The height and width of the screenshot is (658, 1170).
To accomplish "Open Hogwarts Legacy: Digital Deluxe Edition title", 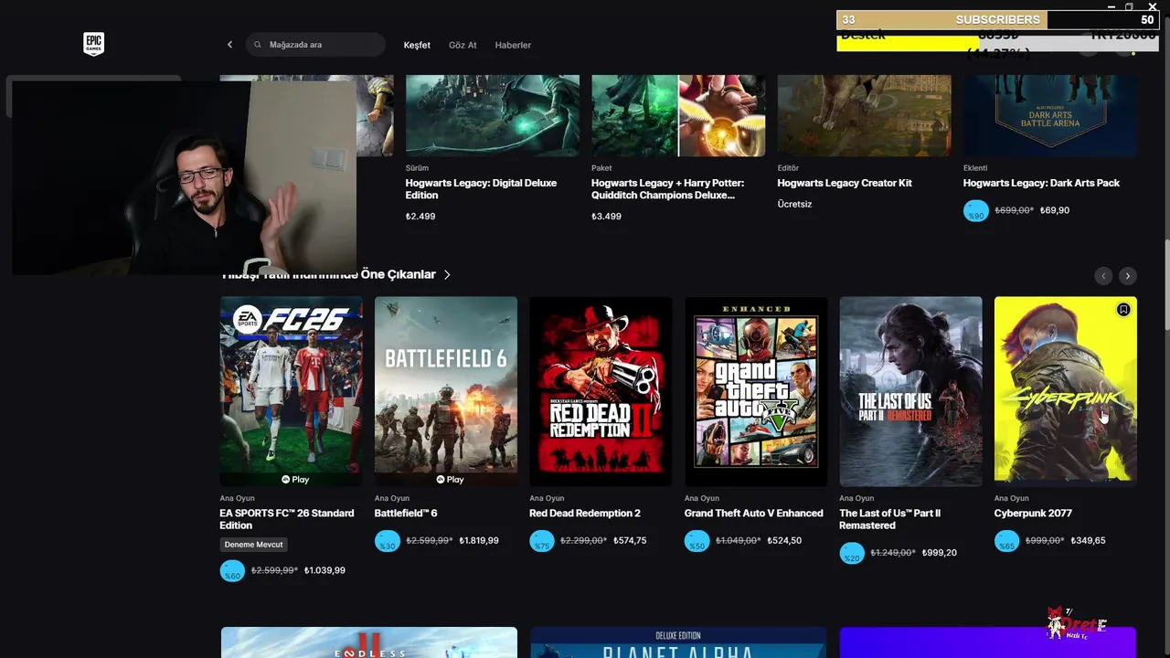I will coord(481,189).
